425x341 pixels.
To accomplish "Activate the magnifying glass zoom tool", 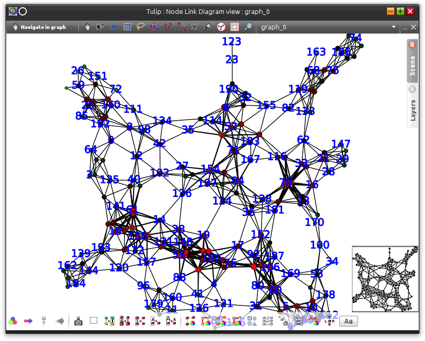I will 248,27.
